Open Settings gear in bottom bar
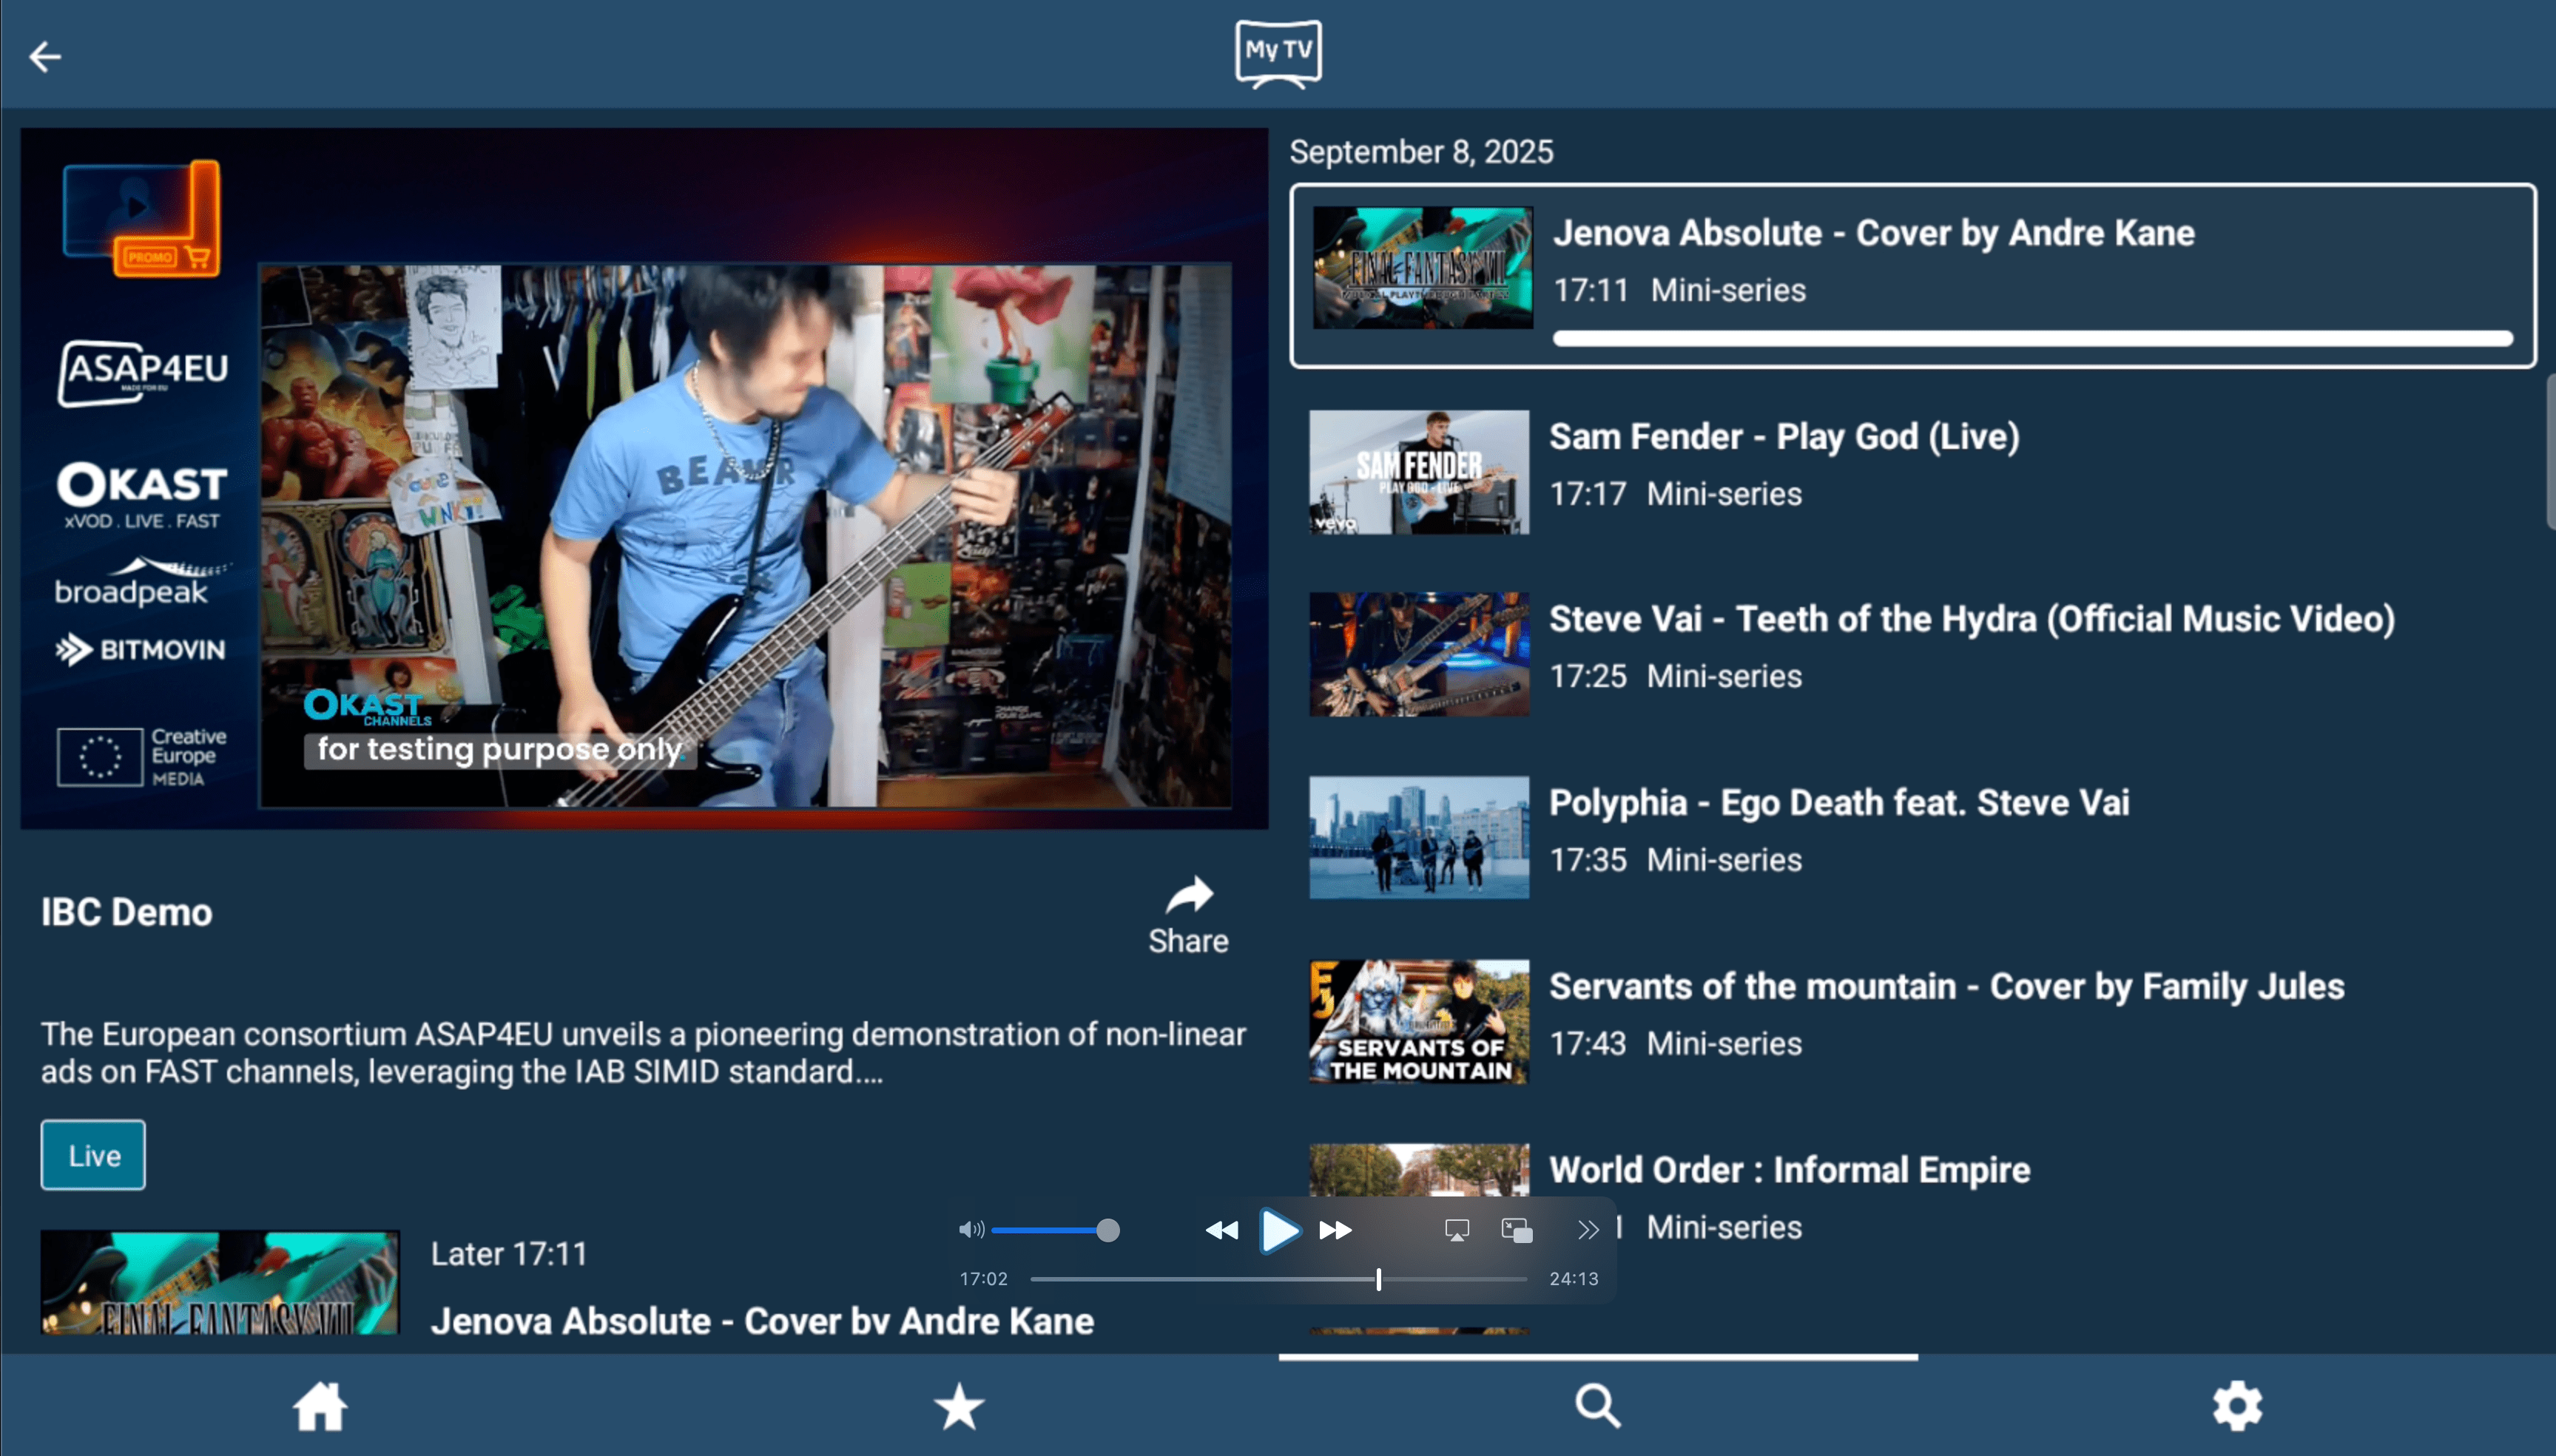Screen dimensions: 2556x1456 pos(2237,1406)
